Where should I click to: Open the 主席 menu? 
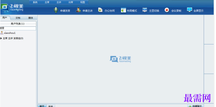47,2
